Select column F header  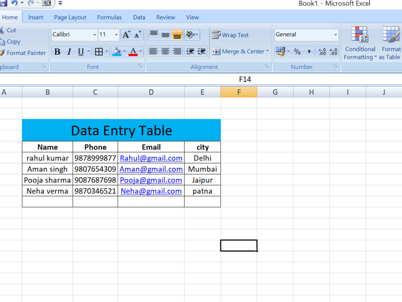tap(239, 92)
